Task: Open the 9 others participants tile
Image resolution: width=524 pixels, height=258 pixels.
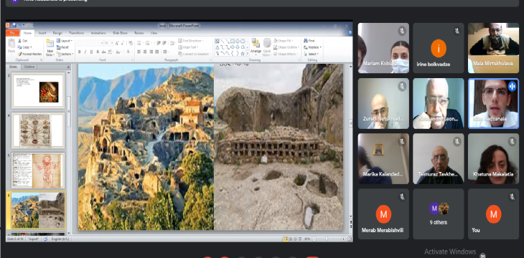Action: coord(439,214)
